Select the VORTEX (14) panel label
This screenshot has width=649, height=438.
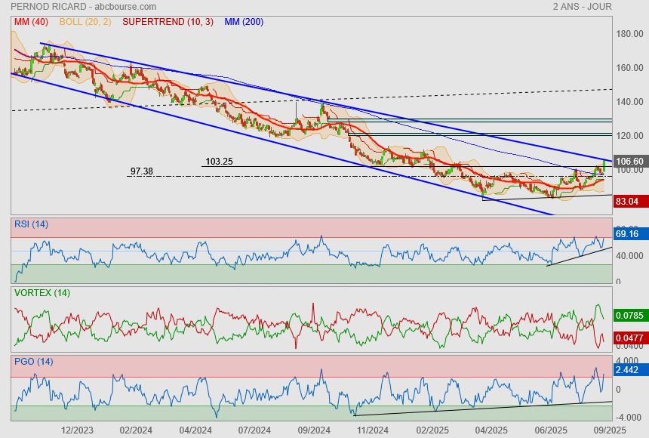pyautogui.click(x=41, y=293)
